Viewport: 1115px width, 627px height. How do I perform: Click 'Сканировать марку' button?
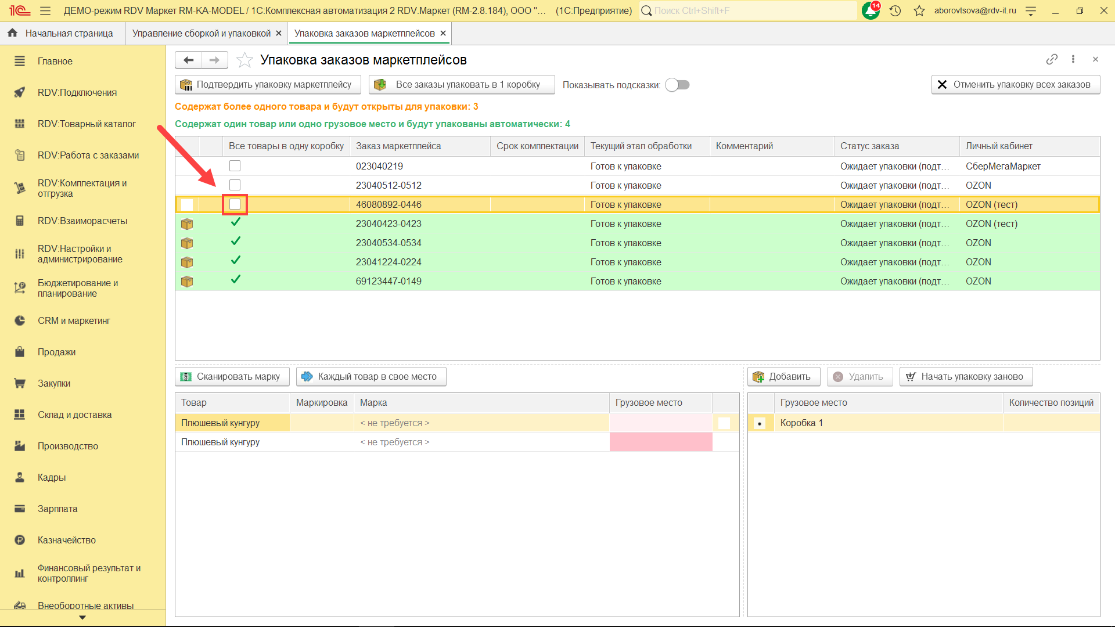click(232, 376)
